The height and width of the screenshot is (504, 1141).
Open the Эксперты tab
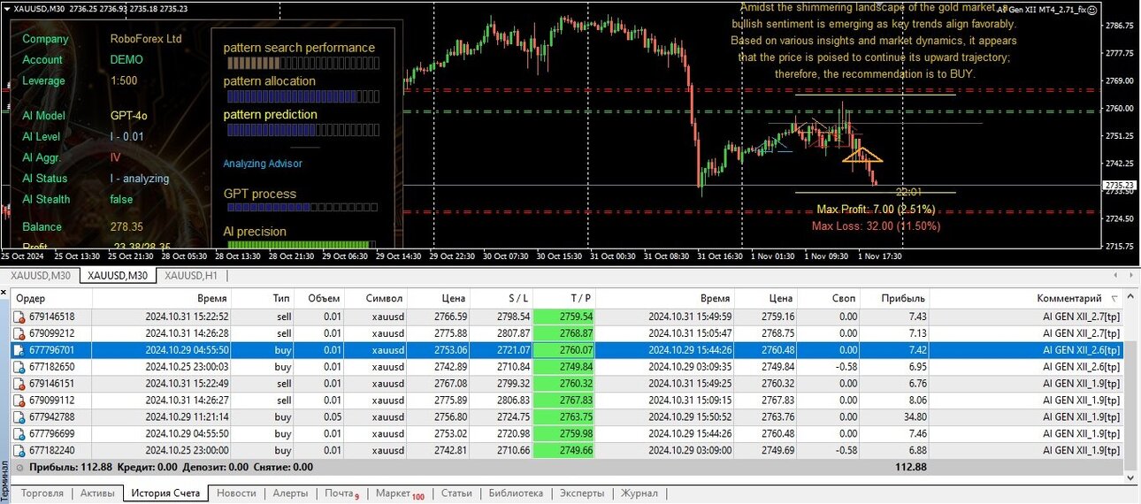(x=584, y=493)
